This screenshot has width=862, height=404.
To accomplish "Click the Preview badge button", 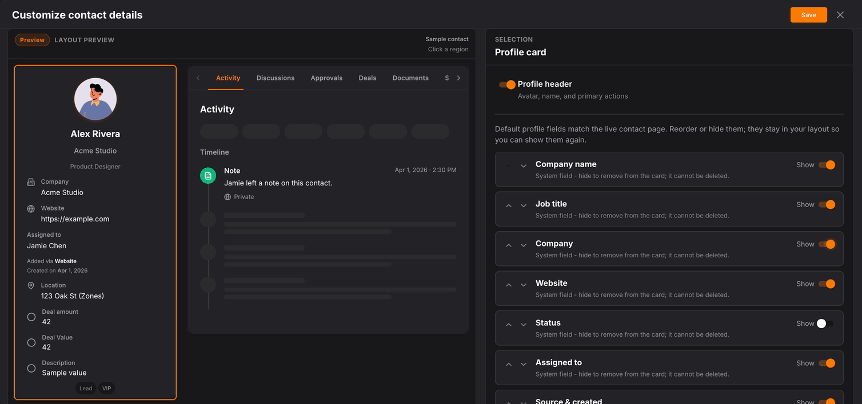I will 32,40.
